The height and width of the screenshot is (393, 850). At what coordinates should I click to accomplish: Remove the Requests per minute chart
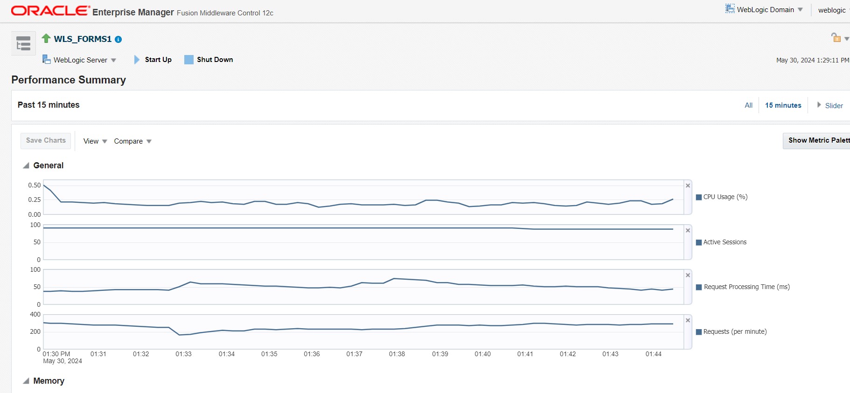688,320
